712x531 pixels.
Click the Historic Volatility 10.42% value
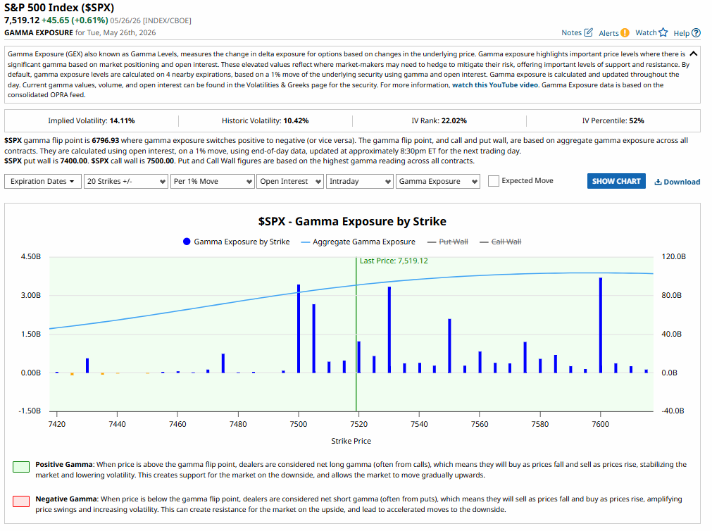(x=296, y=121)
